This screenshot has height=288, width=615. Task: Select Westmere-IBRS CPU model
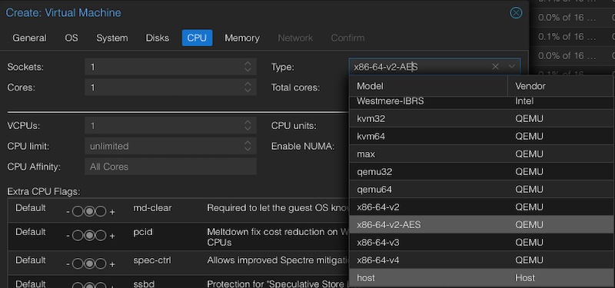coord(482,101)
